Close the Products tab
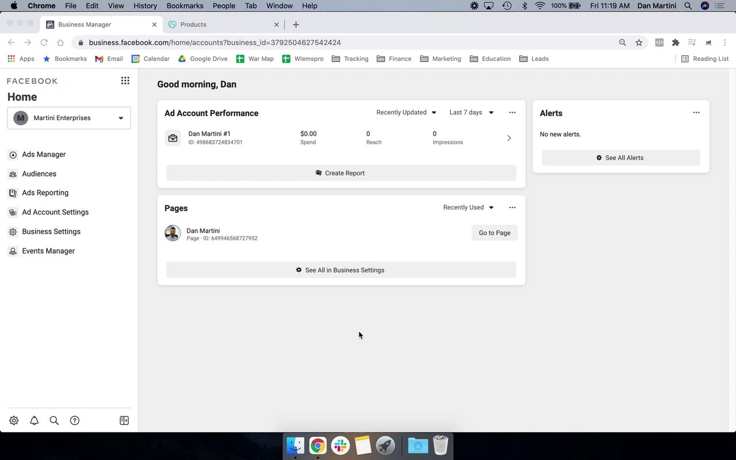 coord(277,25)
